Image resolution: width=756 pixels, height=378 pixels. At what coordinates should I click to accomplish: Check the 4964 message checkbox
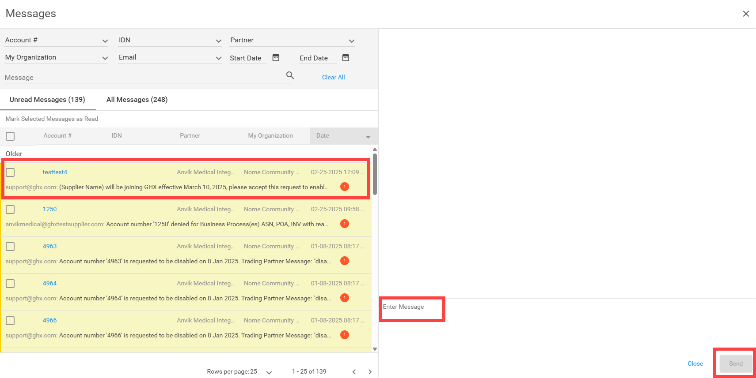click(x=10, y=284)
